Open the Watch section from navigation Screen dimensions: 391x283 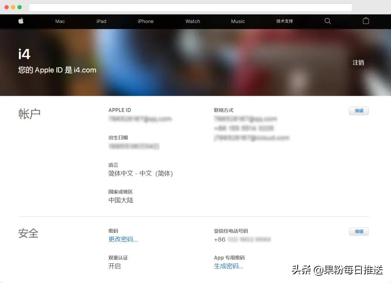tap(192, 21)
